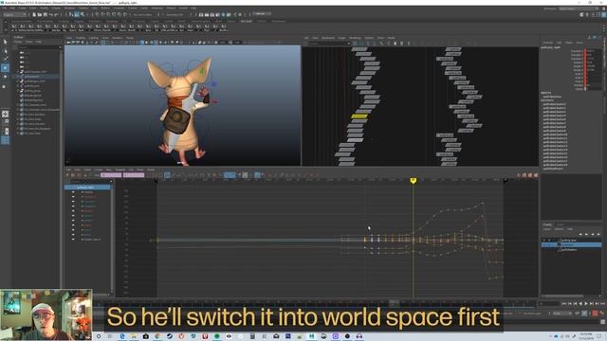Choose Select by object type mode icon
Image resolution: width=607 pixels, height=341 pixels.
click(77, 15)
